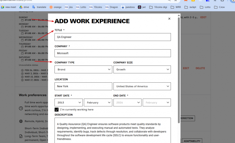The height and width of the screenshot is (143, 235).
Task: Click the icon beside MAR 17, 2026 unavailable date
Action: (22, 80)
